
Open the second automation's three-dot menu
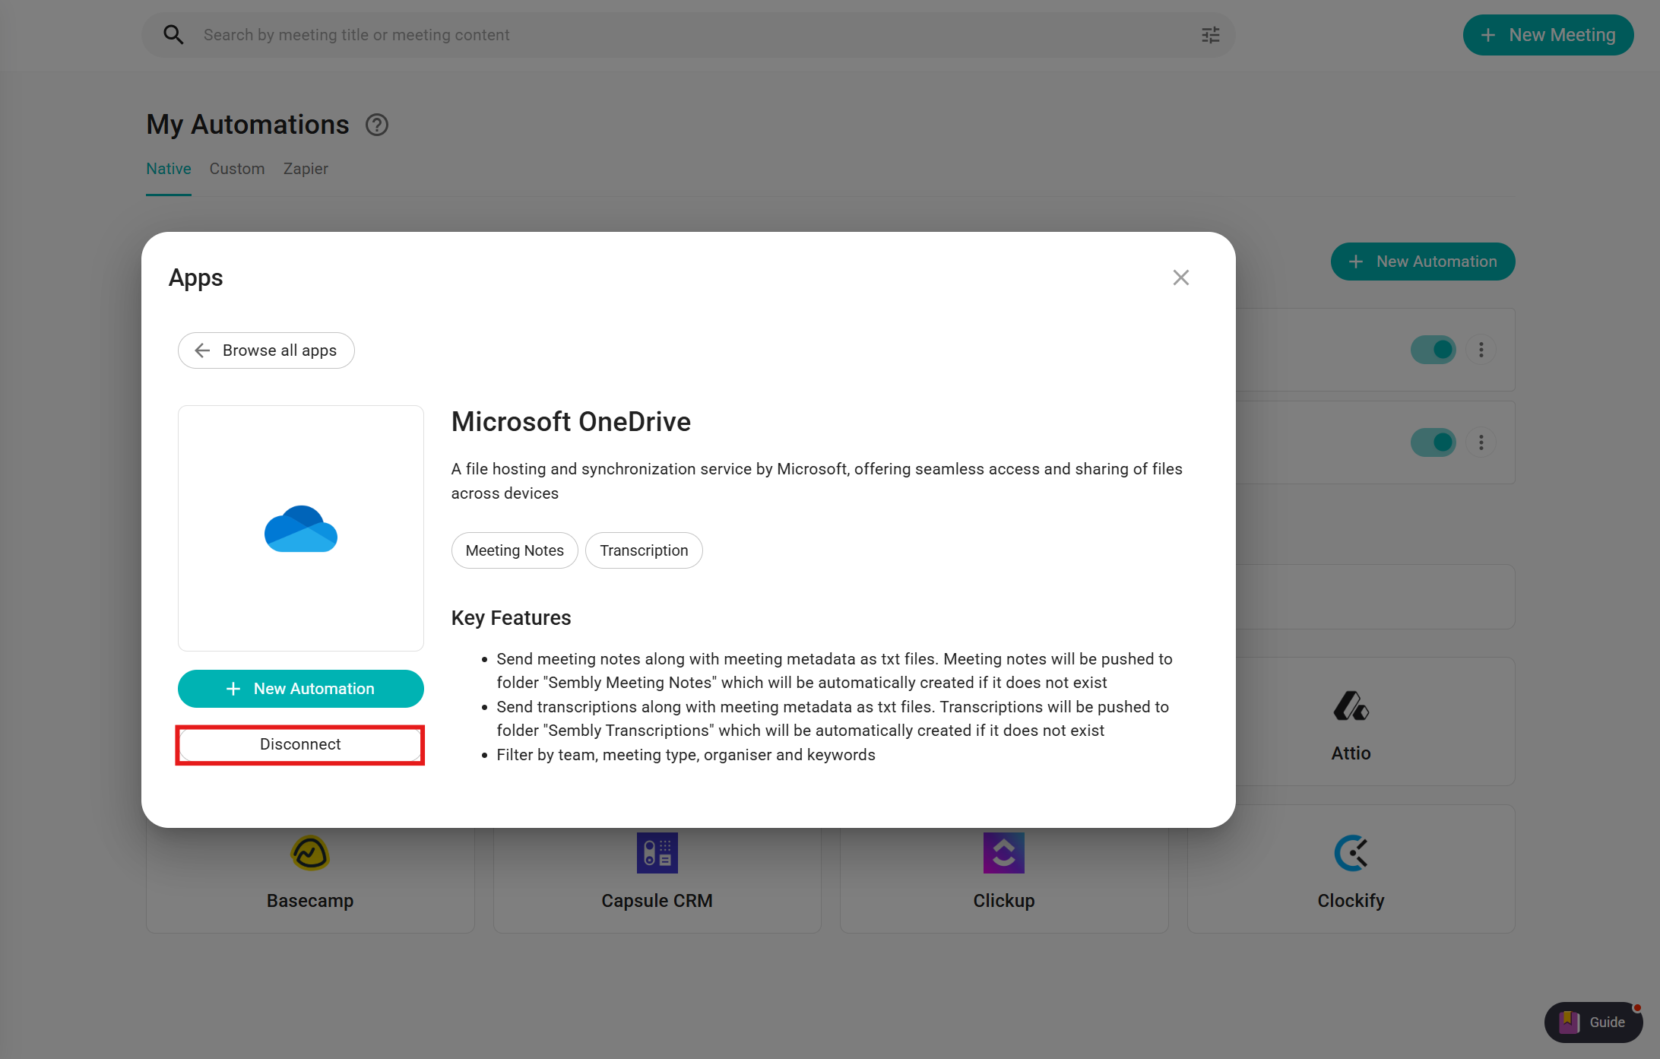click(x=1481, y=442)
